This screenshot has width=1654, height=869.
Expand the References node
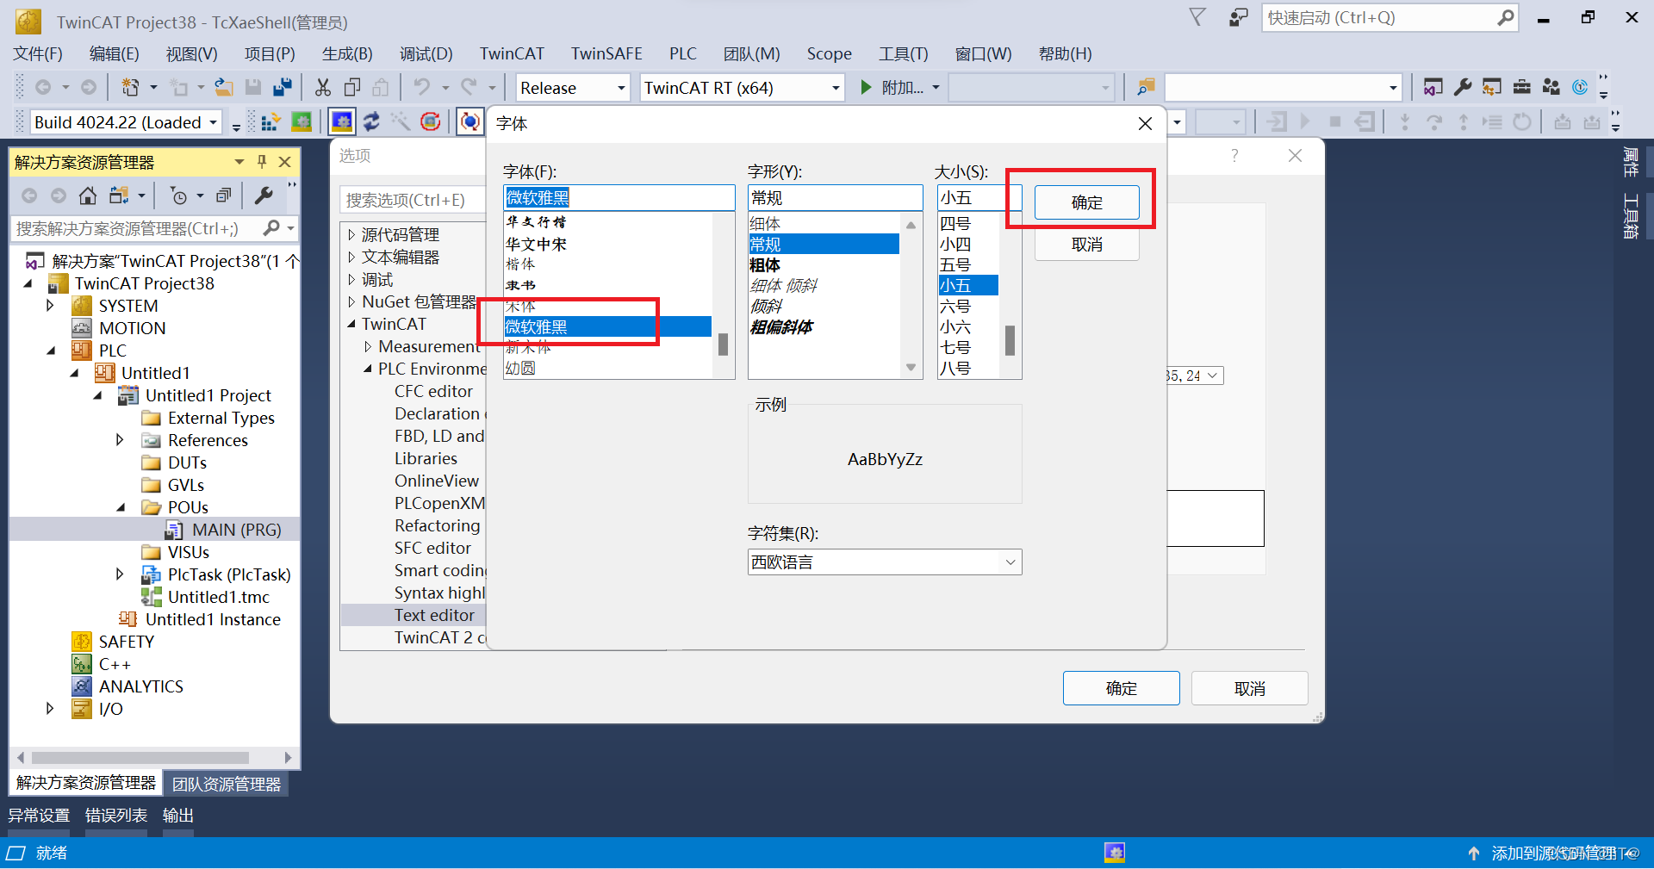[x=120, y=440]
